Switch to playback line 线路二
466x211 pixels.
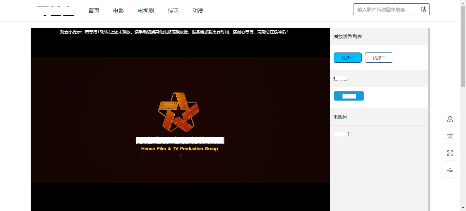click(379, 57)
